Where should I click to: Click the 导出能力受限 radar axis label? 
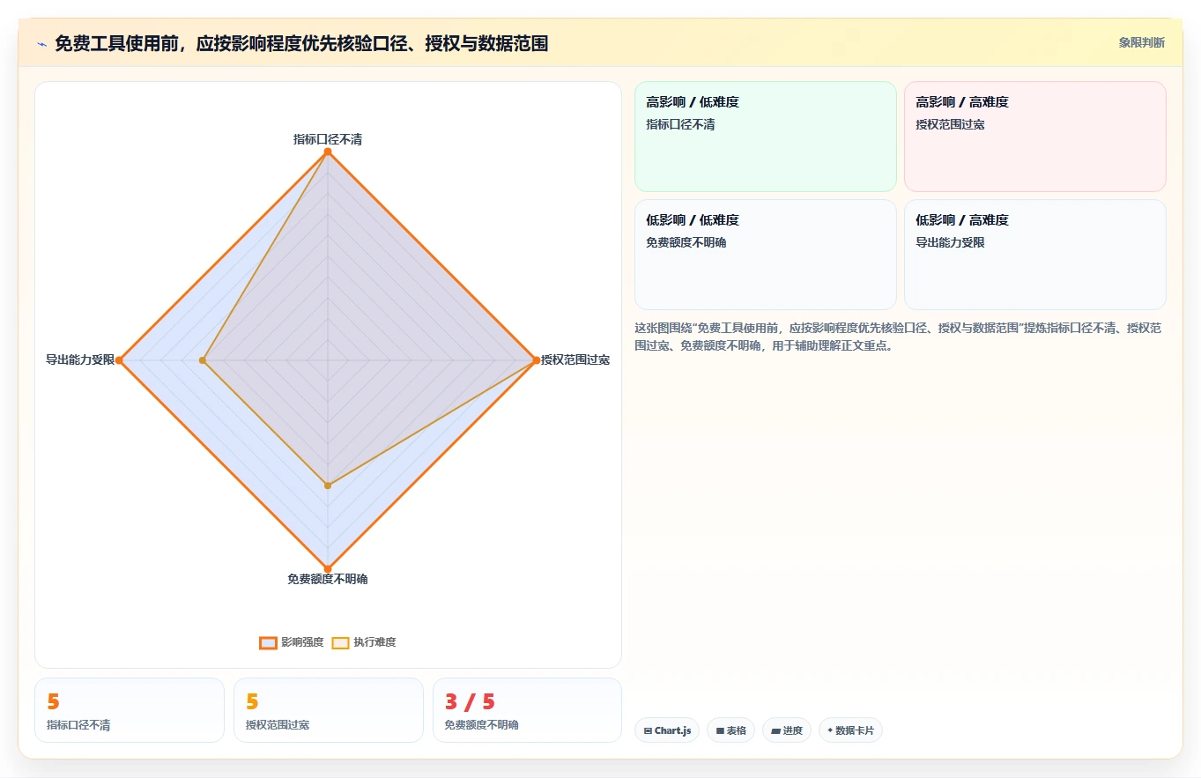[80, 359]
